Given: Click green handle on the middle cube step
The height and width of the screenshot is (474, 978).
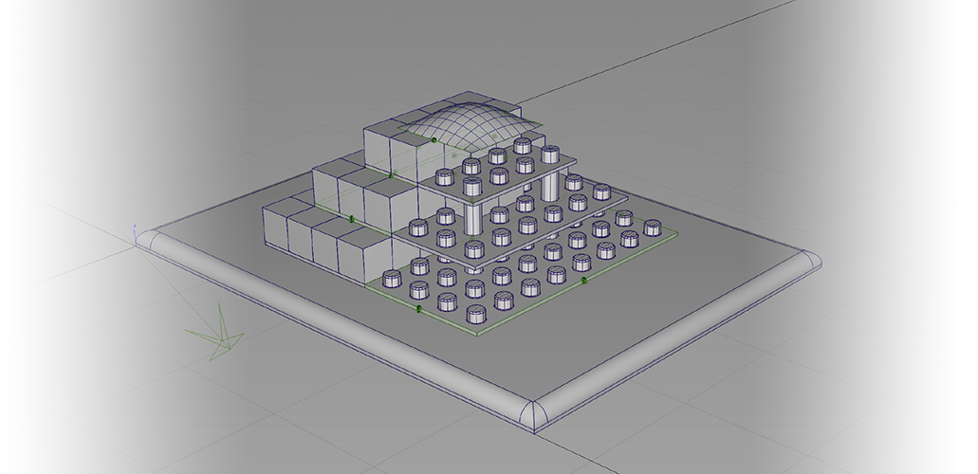Looking at the screenshot, I should click(390, 175).
